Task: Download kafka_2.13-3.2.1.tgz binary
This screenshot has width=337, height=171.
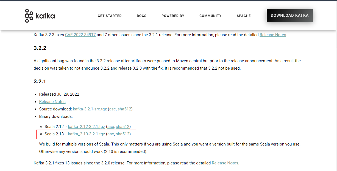Action: coord(86,134)
